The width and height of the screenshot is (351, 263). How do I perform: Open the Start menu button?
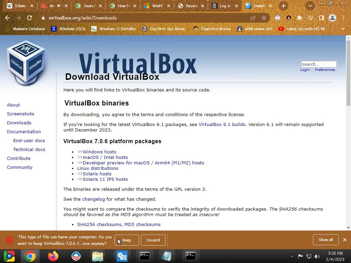[9, 256]
